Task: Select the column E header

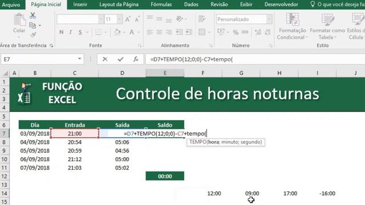Action: click(165, 73)
